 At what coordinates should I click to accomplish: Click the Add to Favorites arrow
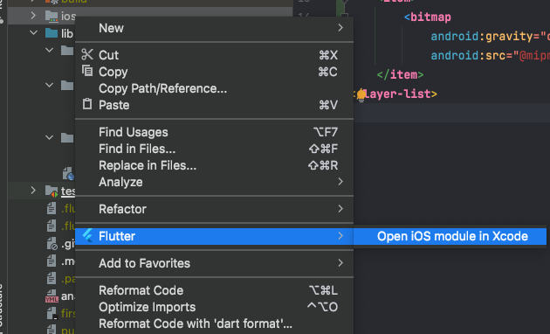click(x=340, y=262)
